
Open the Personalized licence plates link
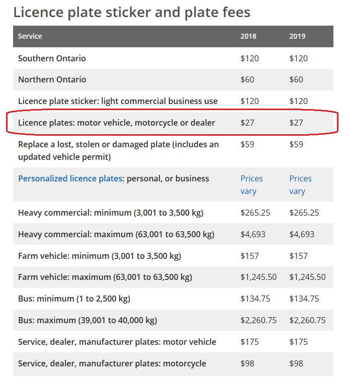click(x=70, y=178)
